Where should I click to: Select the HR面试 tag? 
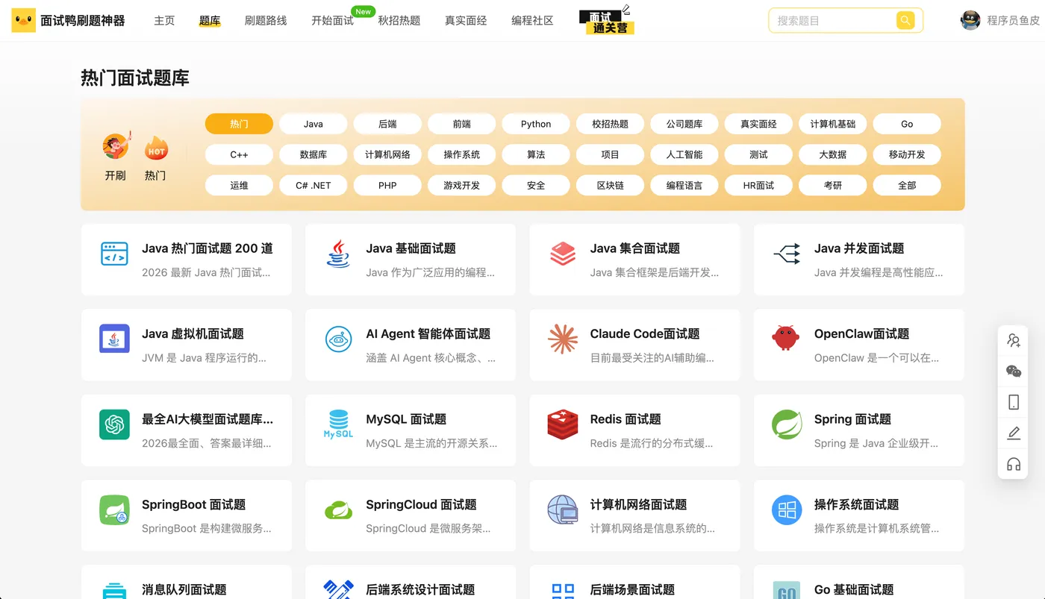point(758,185)
